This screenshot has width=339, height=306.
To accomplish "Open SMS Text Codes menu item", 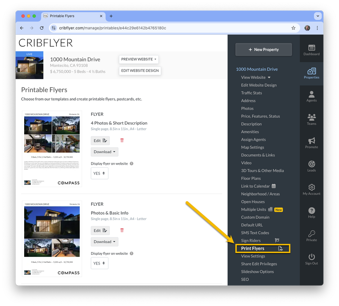I will [x=255, y=233].
